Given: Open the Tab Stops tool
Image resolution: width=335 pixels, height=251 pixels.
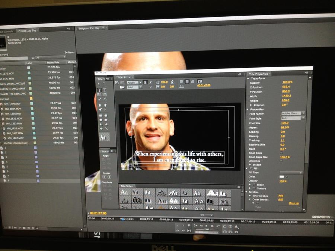Looking at the screenshot, I should coord(182,86).
